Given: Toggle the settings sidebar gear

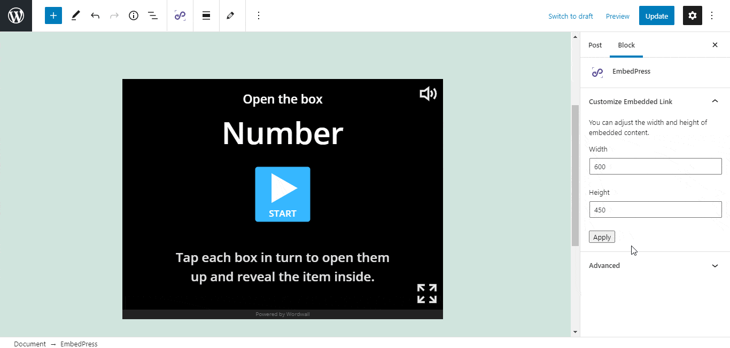Looking at the screenshot, I should coord(693,15).
